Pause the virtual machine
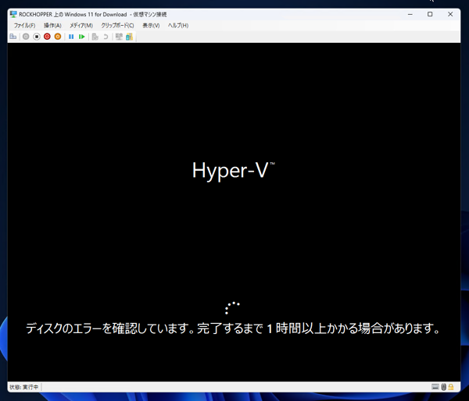 click(x=71, y=37)
